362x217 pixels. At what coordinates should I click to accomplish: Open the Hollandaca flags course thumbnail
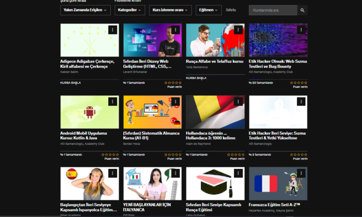coord(215,112)
